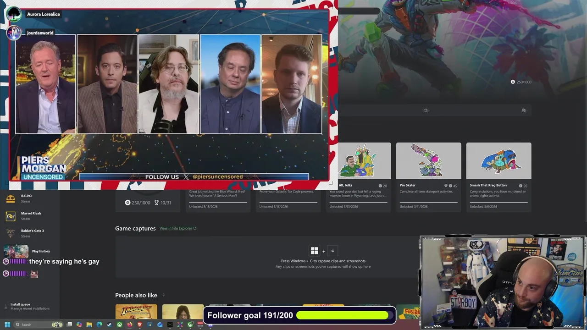The height and width of the screenshot is (330, 587).
Task: Click the Gamerscore G icon beside 250/1000 near trophy
Action: (127, 203)
